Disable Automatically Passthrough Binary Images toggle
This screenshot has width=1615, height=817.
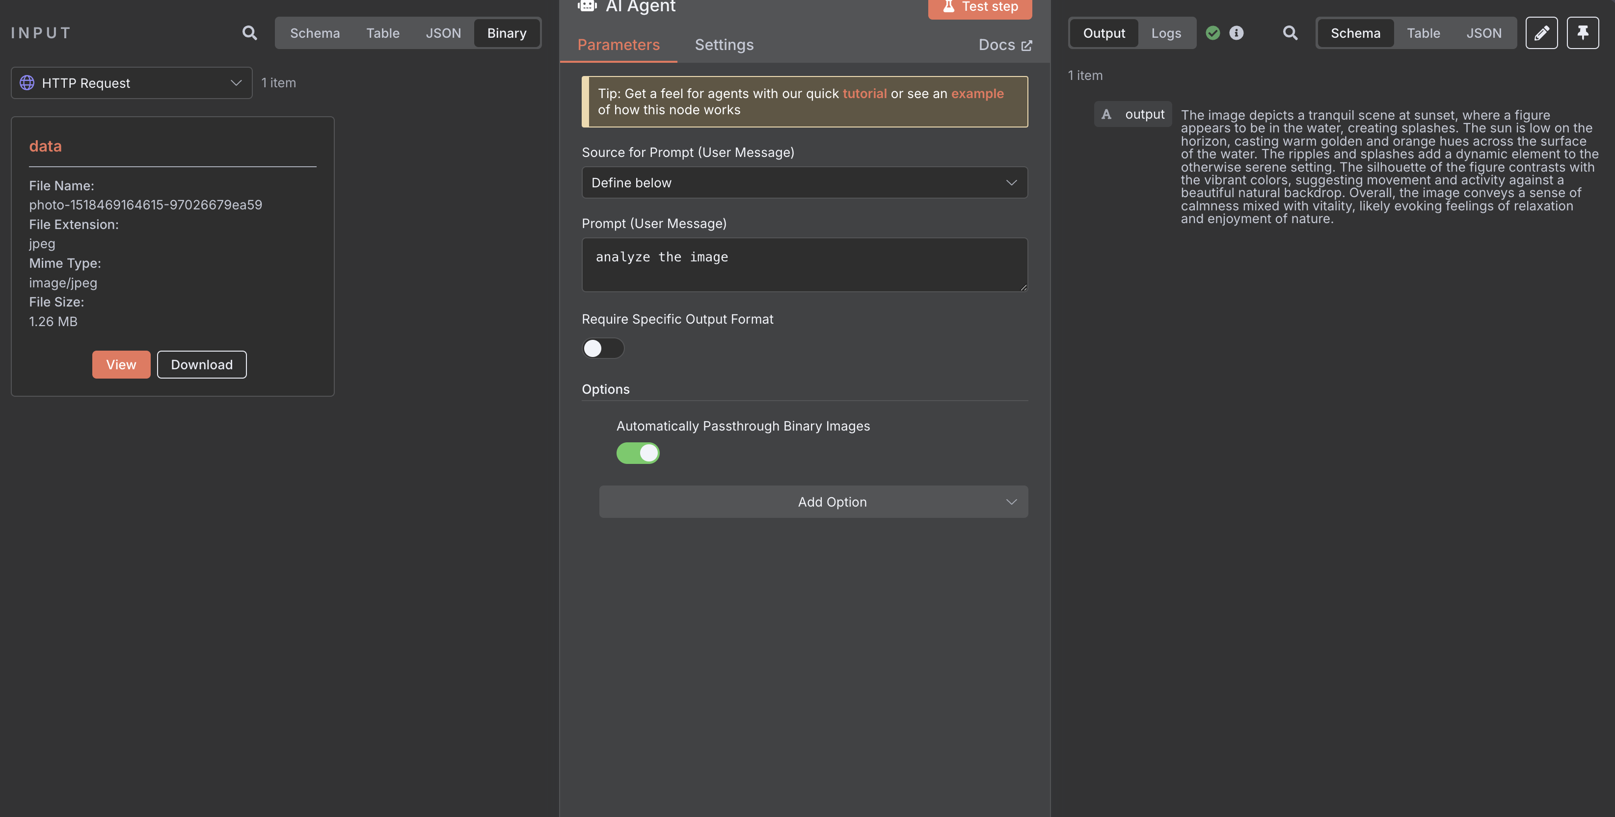(638, 453)
